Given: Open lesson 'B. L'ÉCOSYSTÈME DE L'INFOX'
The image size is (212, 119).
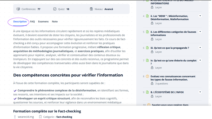Looking at the screenshot, I should click(167, 92).
